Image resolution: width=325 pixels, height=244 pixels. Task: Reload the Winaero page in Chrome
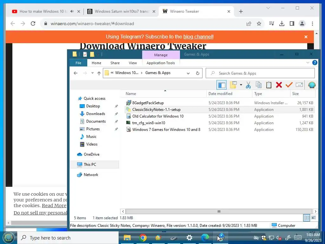point(33,24)
